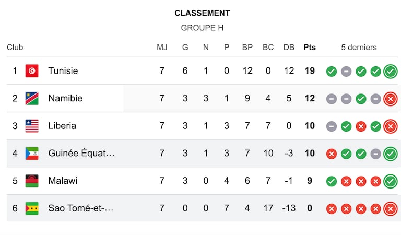Click the Tunisie flag icon
Image resolution: width=401 pixels, height=235 pixels.
coord(32,71)
